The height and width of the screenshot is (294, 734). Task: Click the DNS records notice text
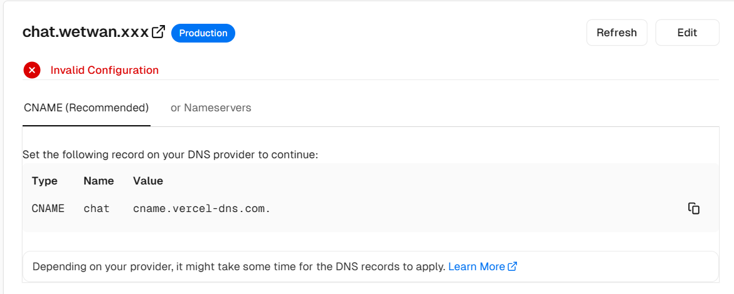pos(239,267)
